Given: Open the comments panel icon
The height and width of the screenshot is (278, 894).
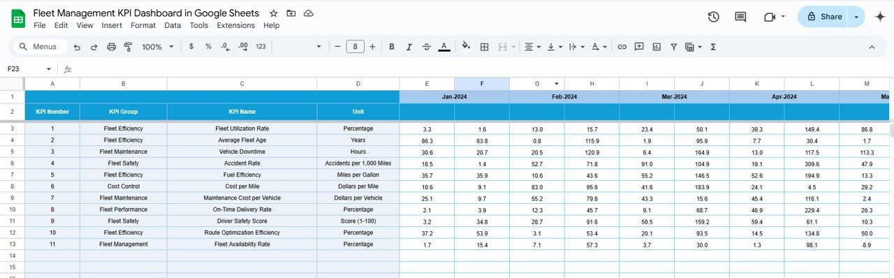Looking at the screenshot, I should point(740,17).
